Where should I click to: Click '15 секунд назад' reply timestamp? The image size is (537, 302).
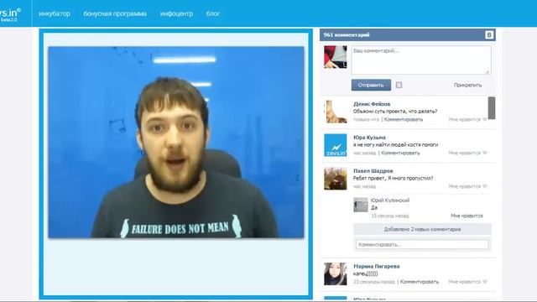[390, 216]
